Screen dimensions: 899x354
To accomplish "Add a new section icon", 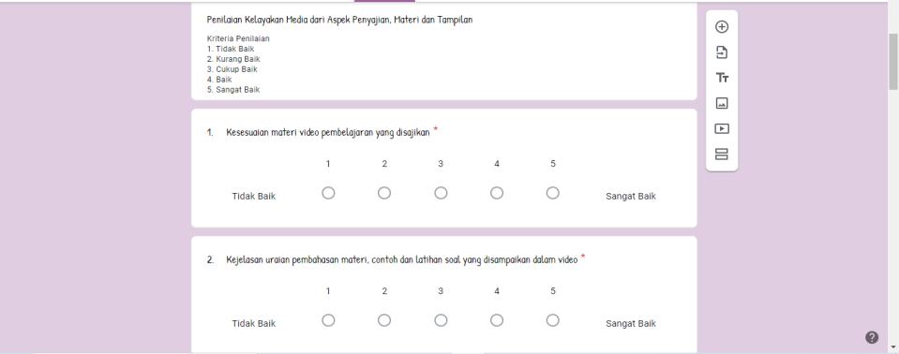I will (722, 155).
